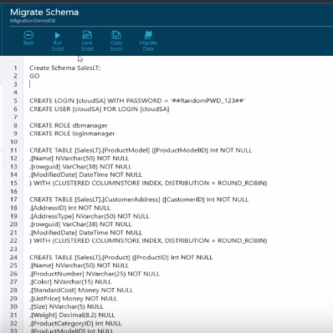Select CREATE TABLE [SalesLT].[CustomerAddress] line
Screen dimensions: 333x333
[x=139, y=199]
